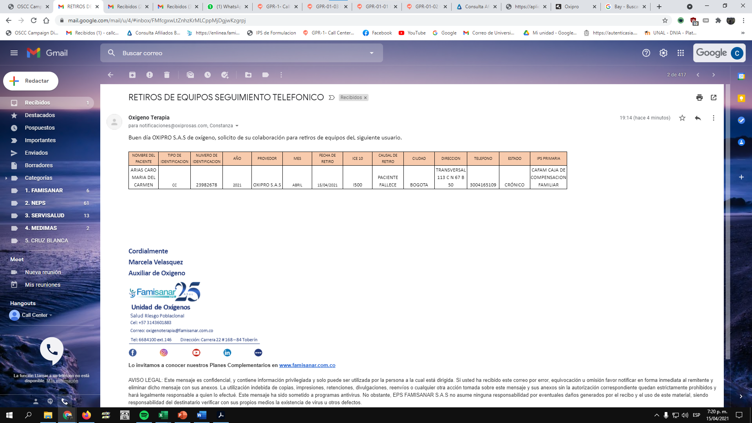Switch to OSCC Campaign browser tab
752x423 pixels.
[x=28, y=7]
